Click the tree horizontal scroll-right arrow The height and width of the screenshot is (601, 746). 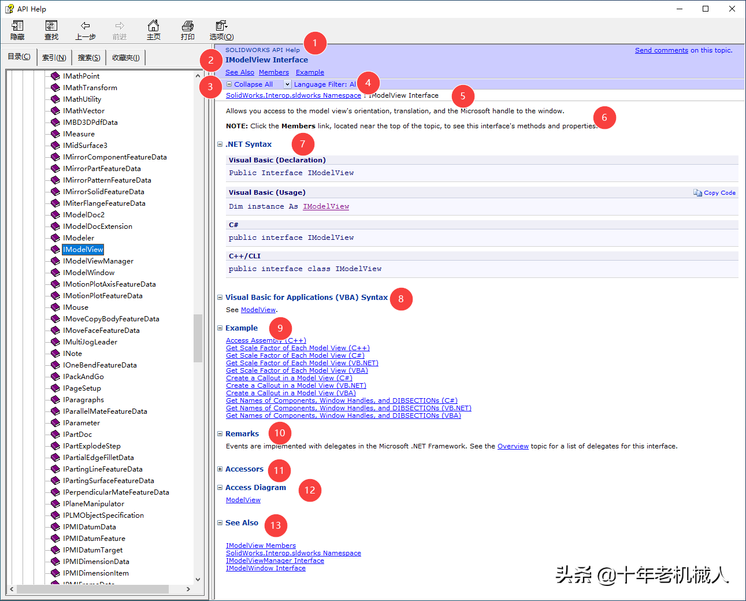[188, 589]
